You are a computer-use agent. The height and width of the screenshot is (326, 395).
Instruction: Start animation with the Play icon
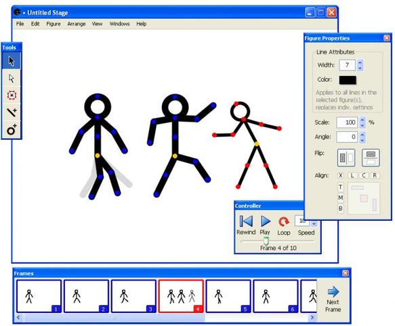266,221
